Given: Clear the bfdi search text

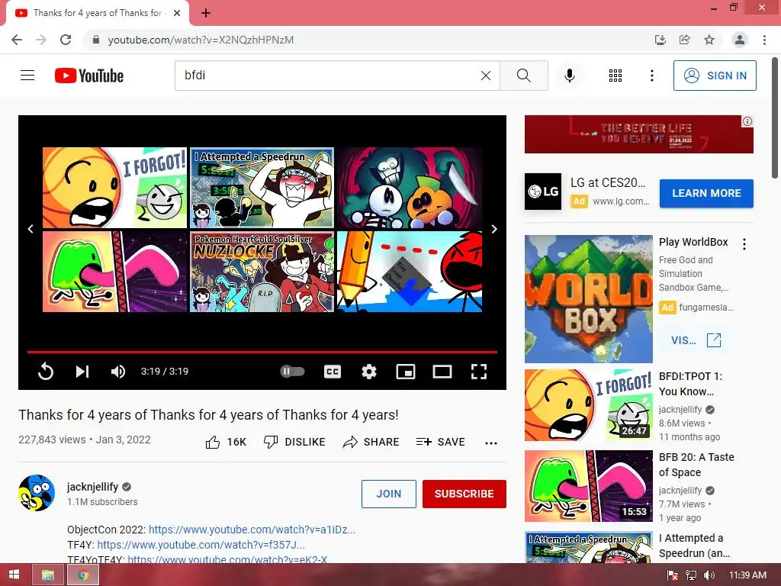Looking at the screenshot, I should point(486,76).
